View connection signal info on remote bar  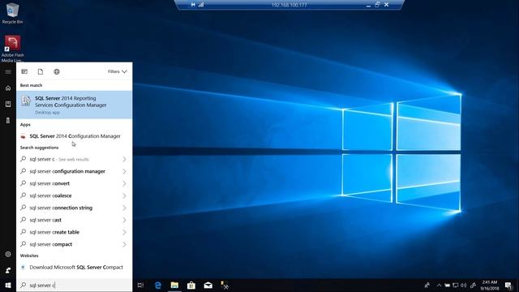coord(201,5)
